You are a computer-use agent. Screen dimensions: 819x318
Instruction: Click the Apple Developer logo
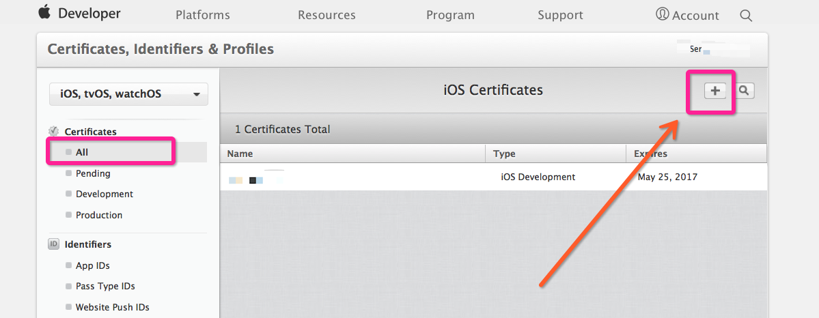tap(79, 13)
